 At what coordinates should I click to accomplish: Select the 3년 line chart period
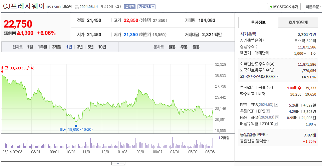[x=80, y=47]
